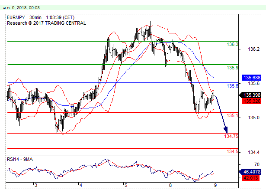Click the 135.0 price axis value
The width and height of the screenshot is (266, 193).
point(253,118)
